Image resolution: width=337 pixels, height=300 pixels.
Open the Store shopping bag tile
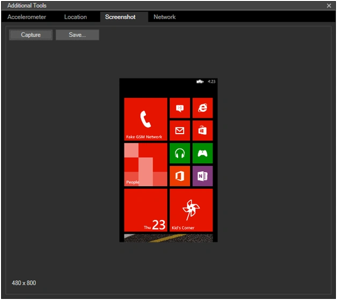[x=202, y=130]
